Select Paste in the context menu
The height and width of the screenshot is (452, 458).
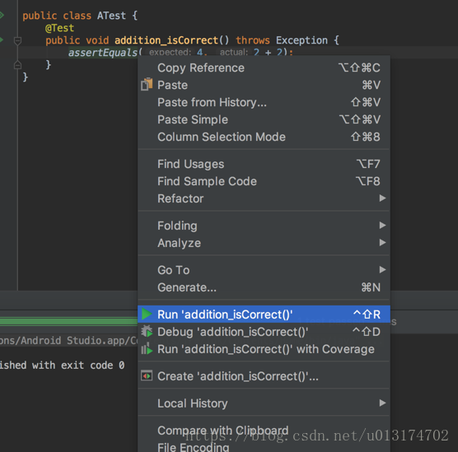tap(264, 85)
